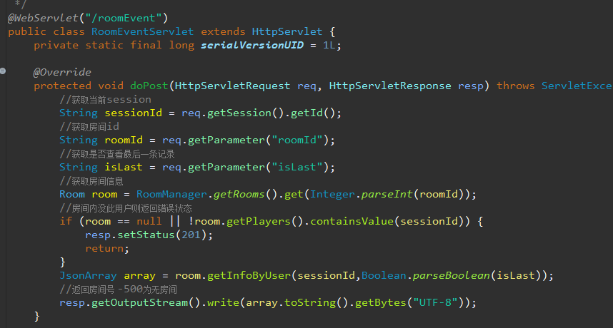Viewport: 613px width, 328px height.
Task: Click the JsonArray type name
Action: 88,276
